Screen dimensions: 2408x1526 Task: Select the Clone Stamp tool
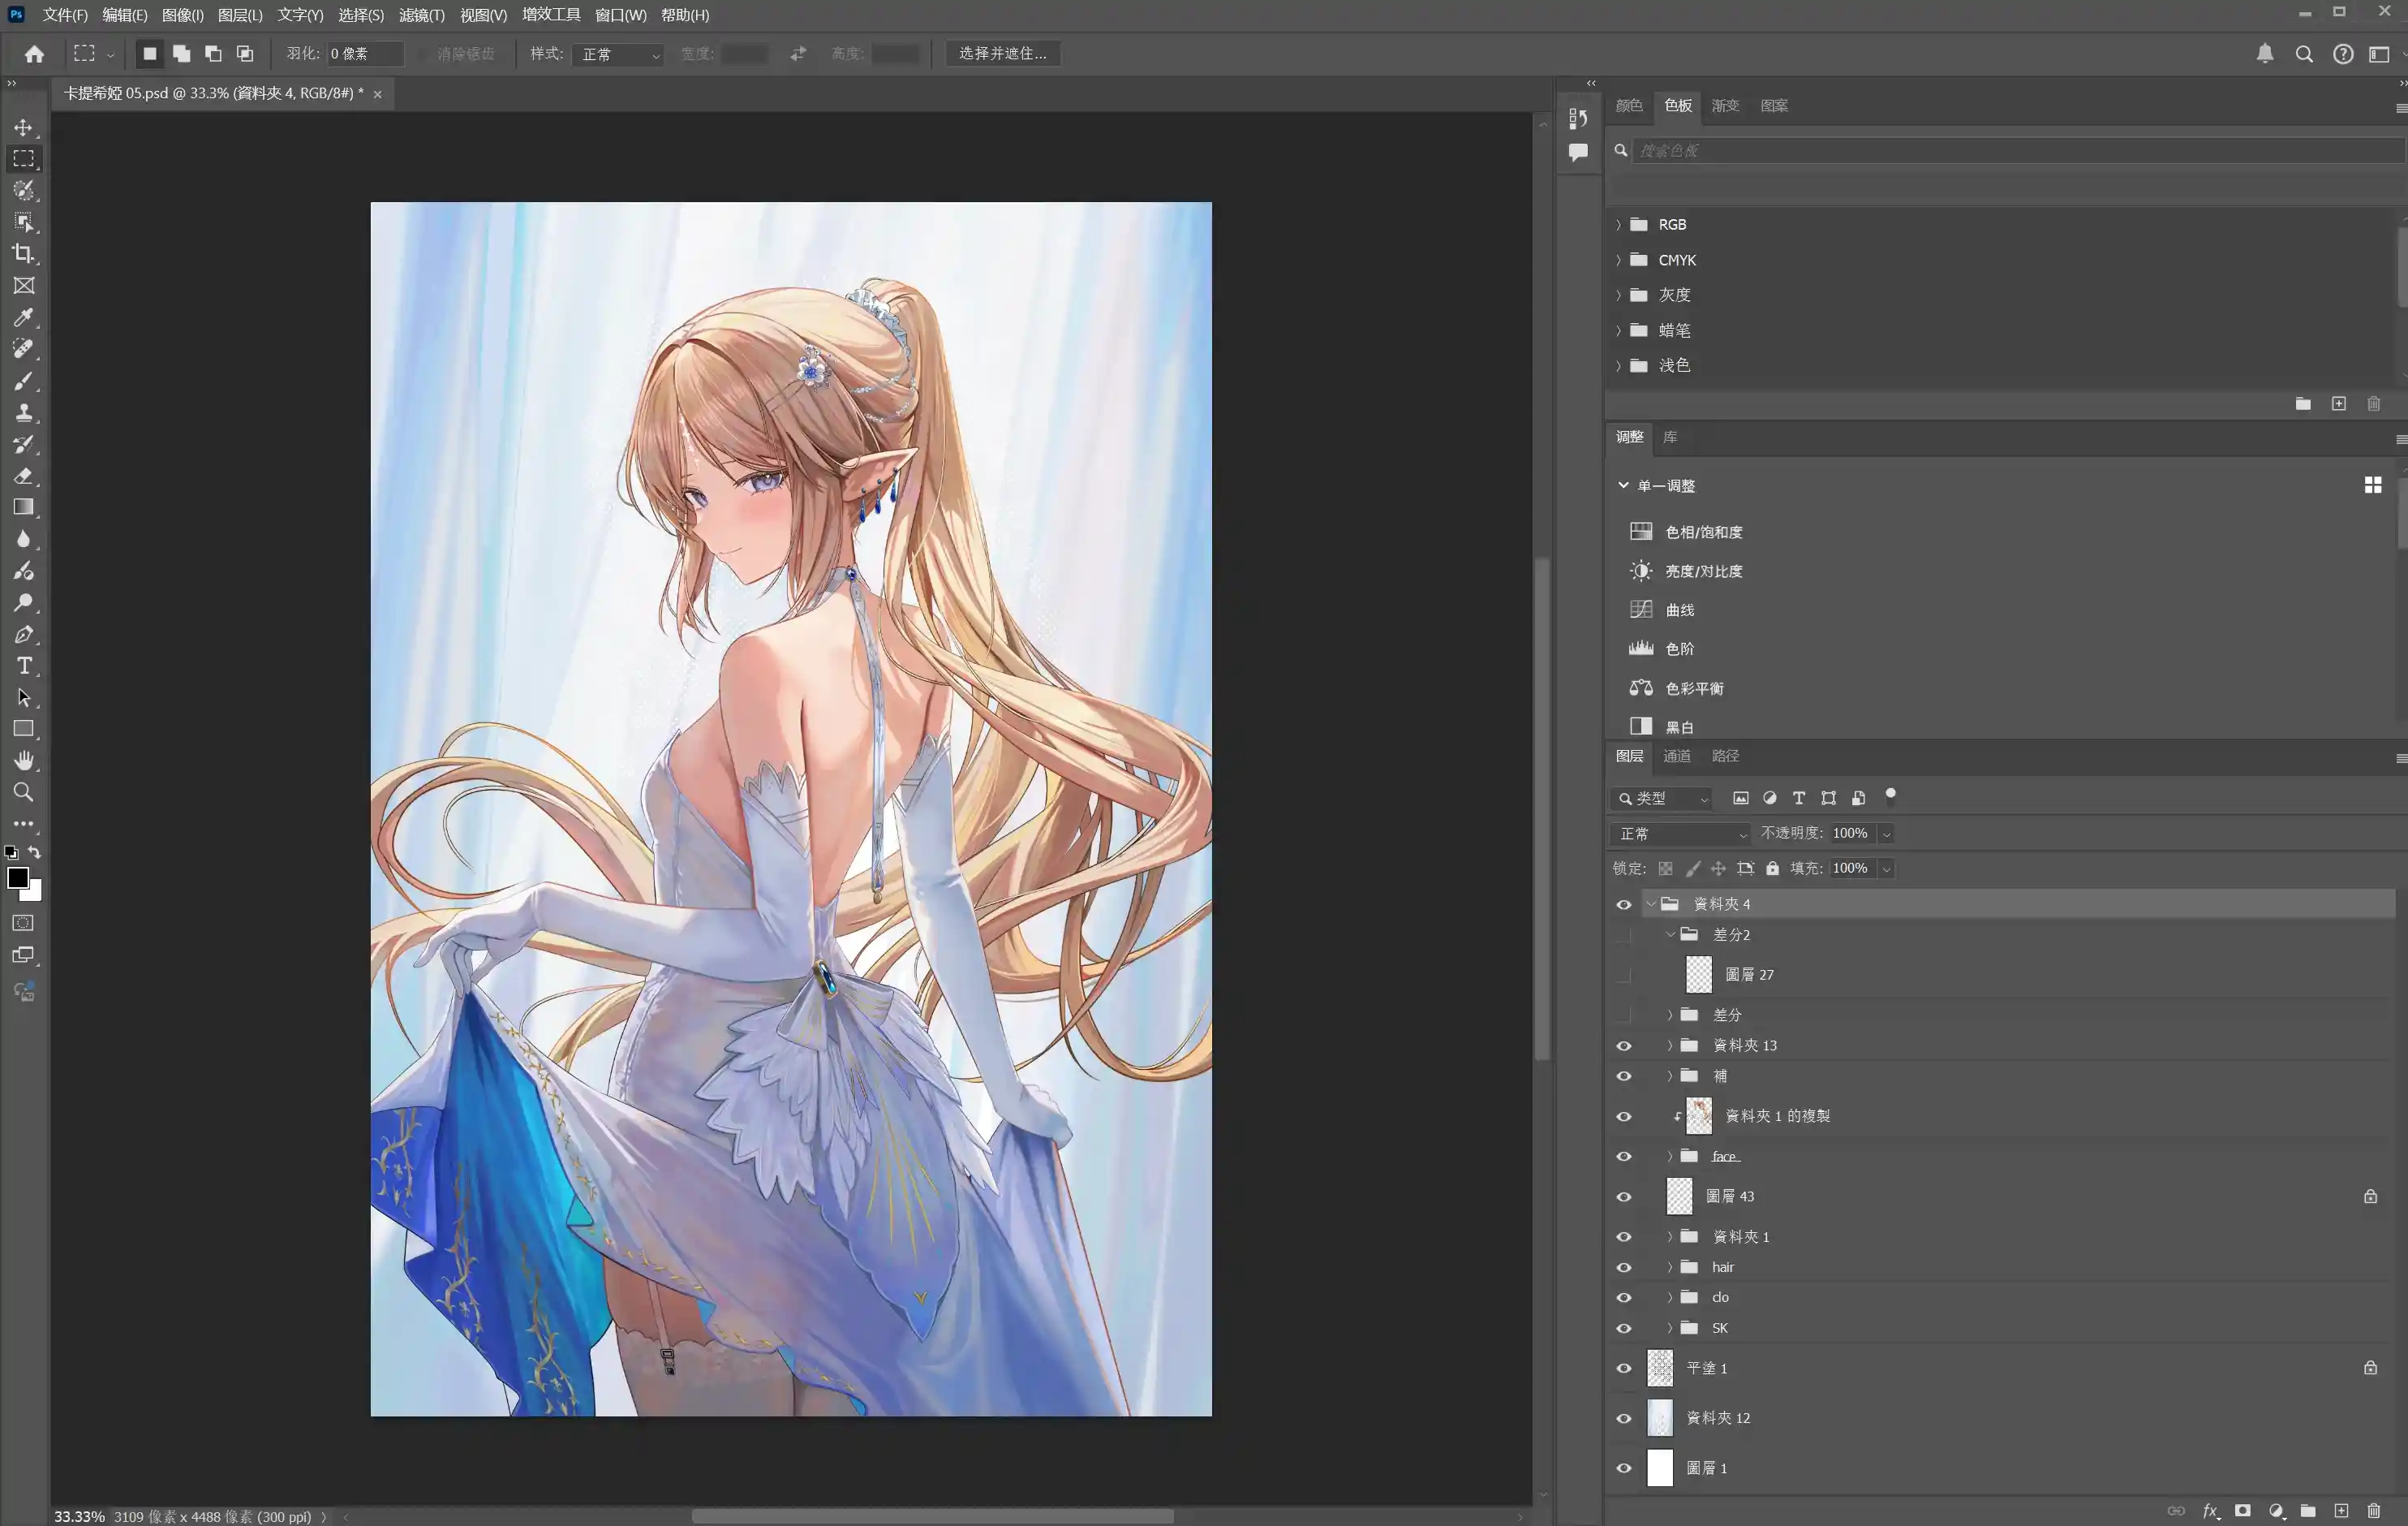click(23, 413)
